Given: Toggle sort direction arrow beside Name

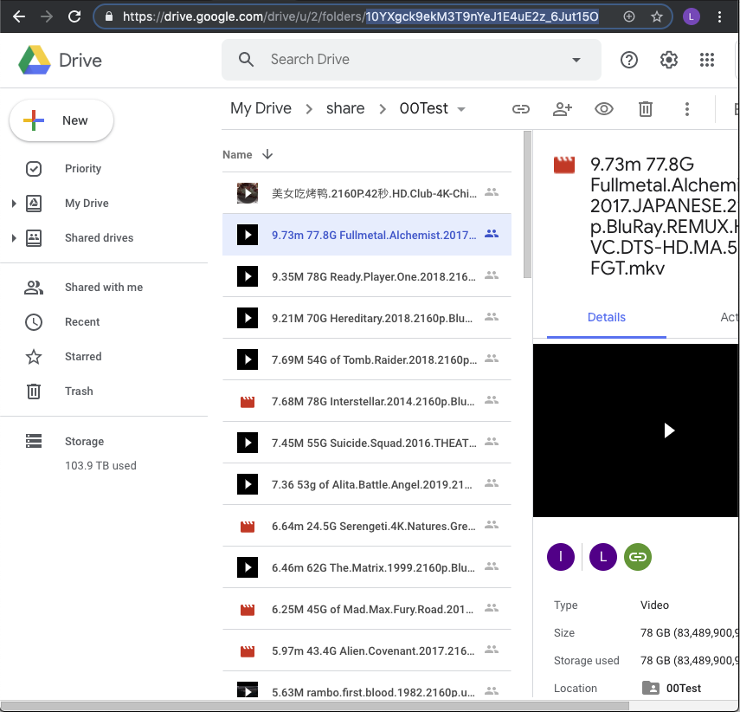Looking at the screenshot, I should point(267,154).
